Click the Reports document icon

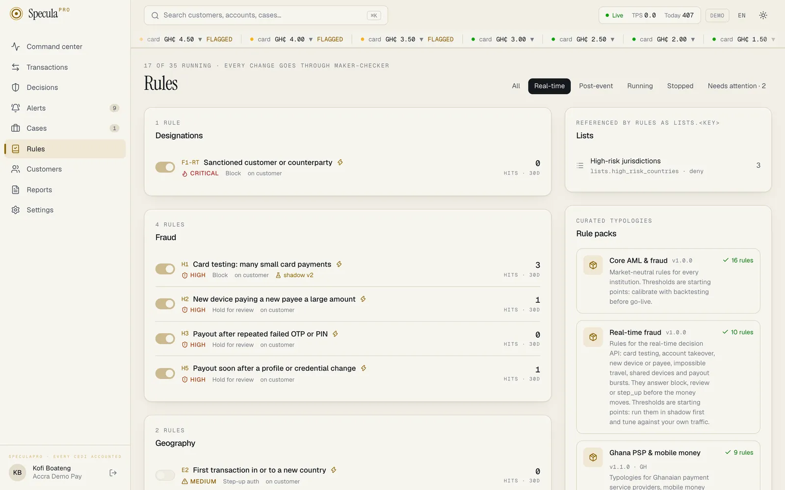pos(16,190)
